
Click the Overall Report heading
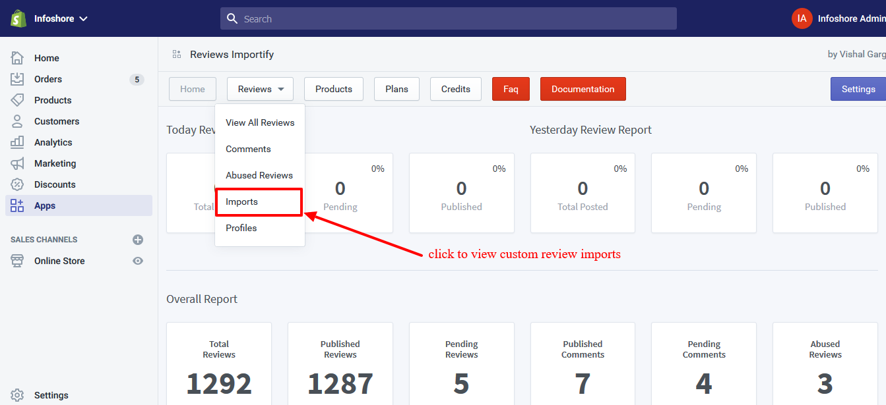[202, 299]
